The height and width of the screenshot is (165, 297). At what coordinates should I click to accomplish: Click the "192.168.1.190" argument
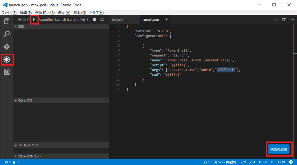point(182,70)
